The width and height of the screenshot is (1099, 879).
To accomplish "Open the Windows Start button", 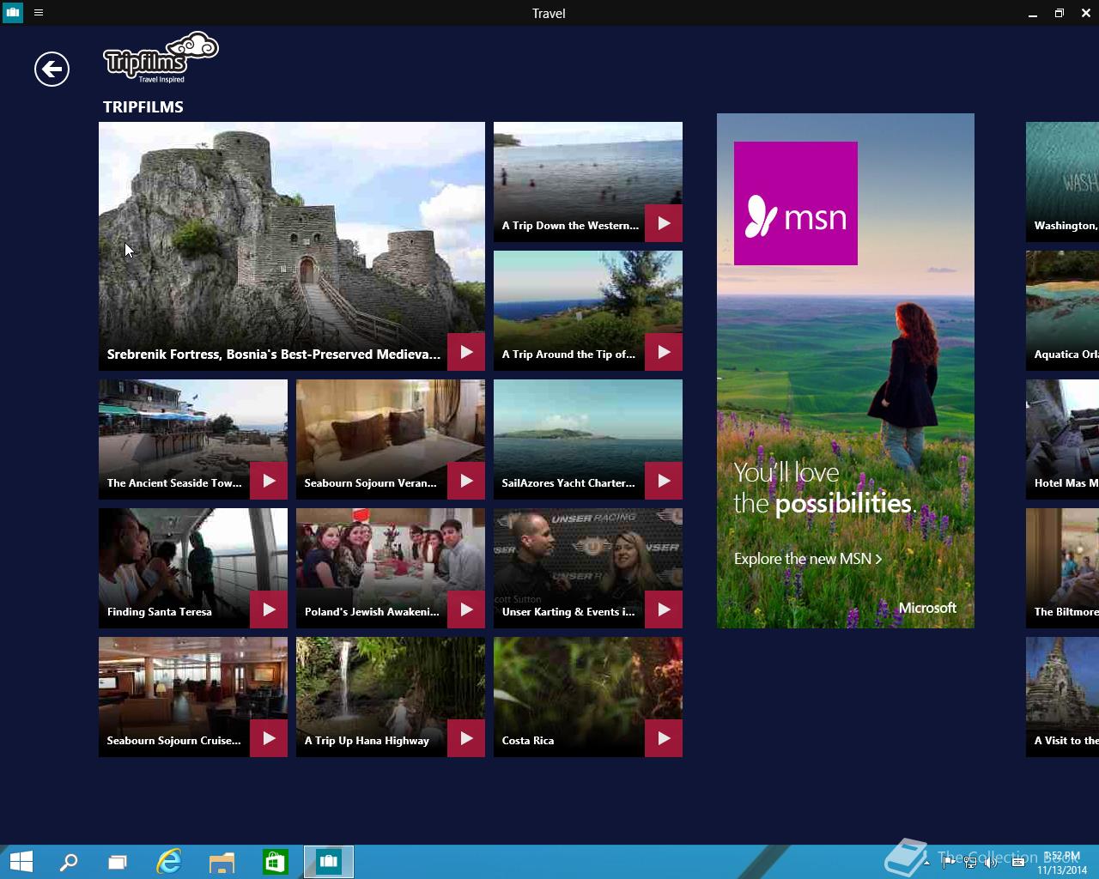I will coord(21,862).
